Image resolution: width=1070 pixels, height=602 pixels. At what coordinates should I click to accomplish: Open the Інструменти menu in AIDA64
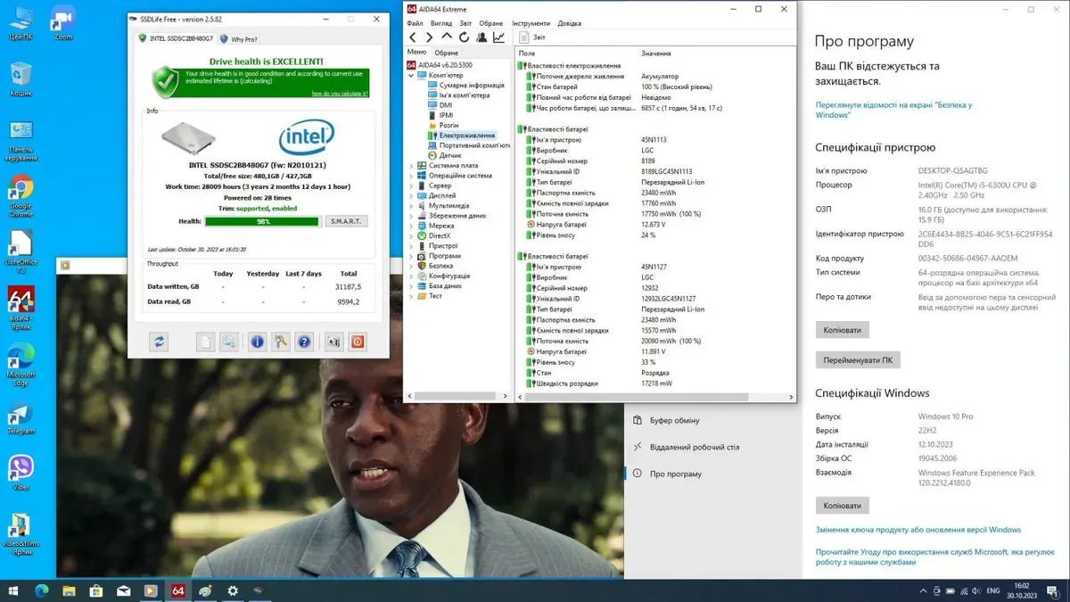(531, 23)
